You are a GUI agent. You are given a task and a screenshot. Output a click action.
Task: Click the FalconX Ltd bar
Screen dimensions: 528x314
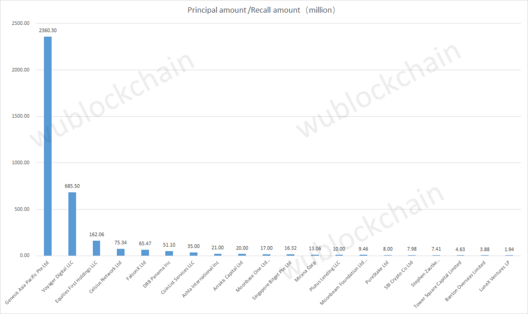(145, 252)
